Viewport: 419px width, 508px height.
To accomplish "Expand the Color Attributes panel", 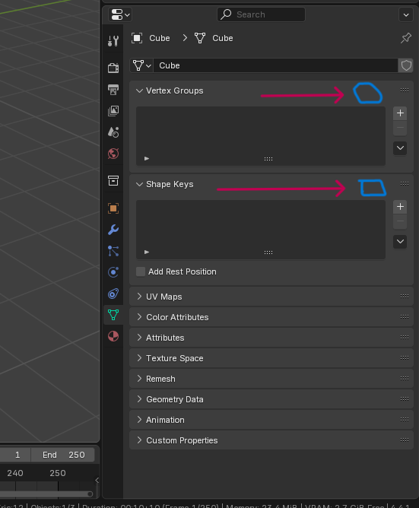I will pos(139,317).
